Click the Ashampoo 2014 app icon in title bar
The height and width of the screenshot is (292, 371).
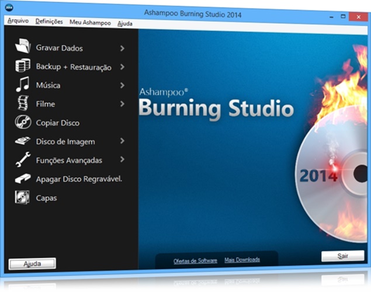(9, 8)
